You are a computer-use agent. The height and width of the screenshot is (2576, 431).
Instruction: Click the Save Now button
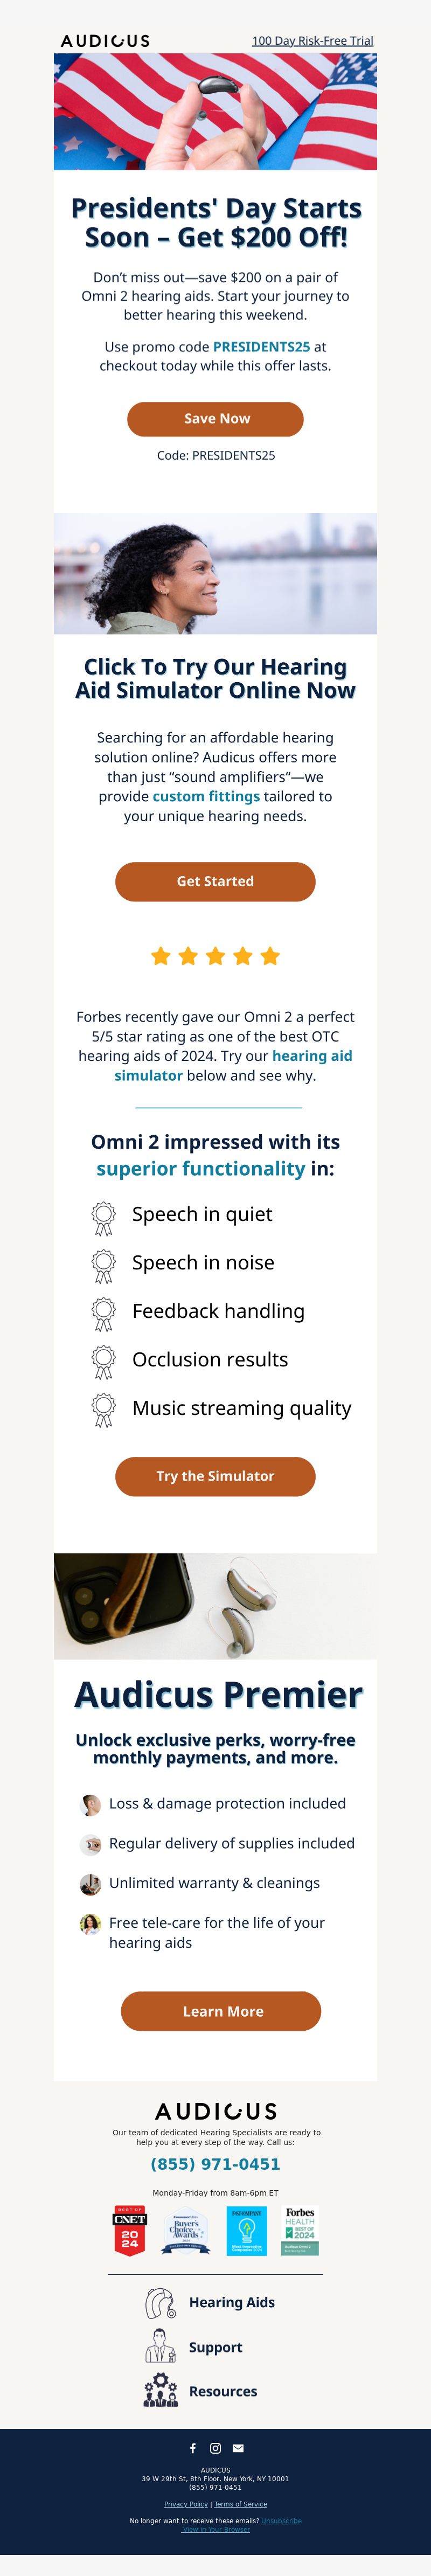(215, 419)
